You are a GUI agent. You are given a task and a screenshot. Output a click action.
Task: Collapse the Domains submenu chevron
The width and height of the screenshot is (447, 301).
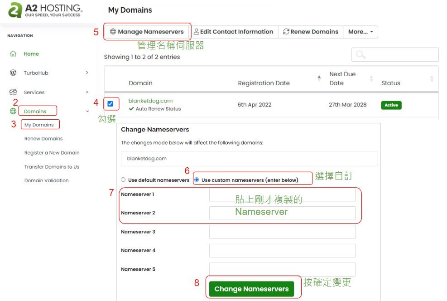click(x=87, y=111)
